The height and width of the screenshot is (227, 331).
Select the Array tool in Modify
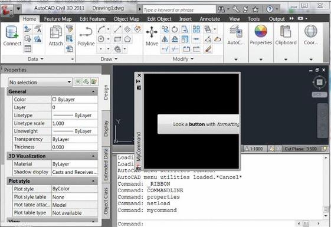click(x=196, y=29)
